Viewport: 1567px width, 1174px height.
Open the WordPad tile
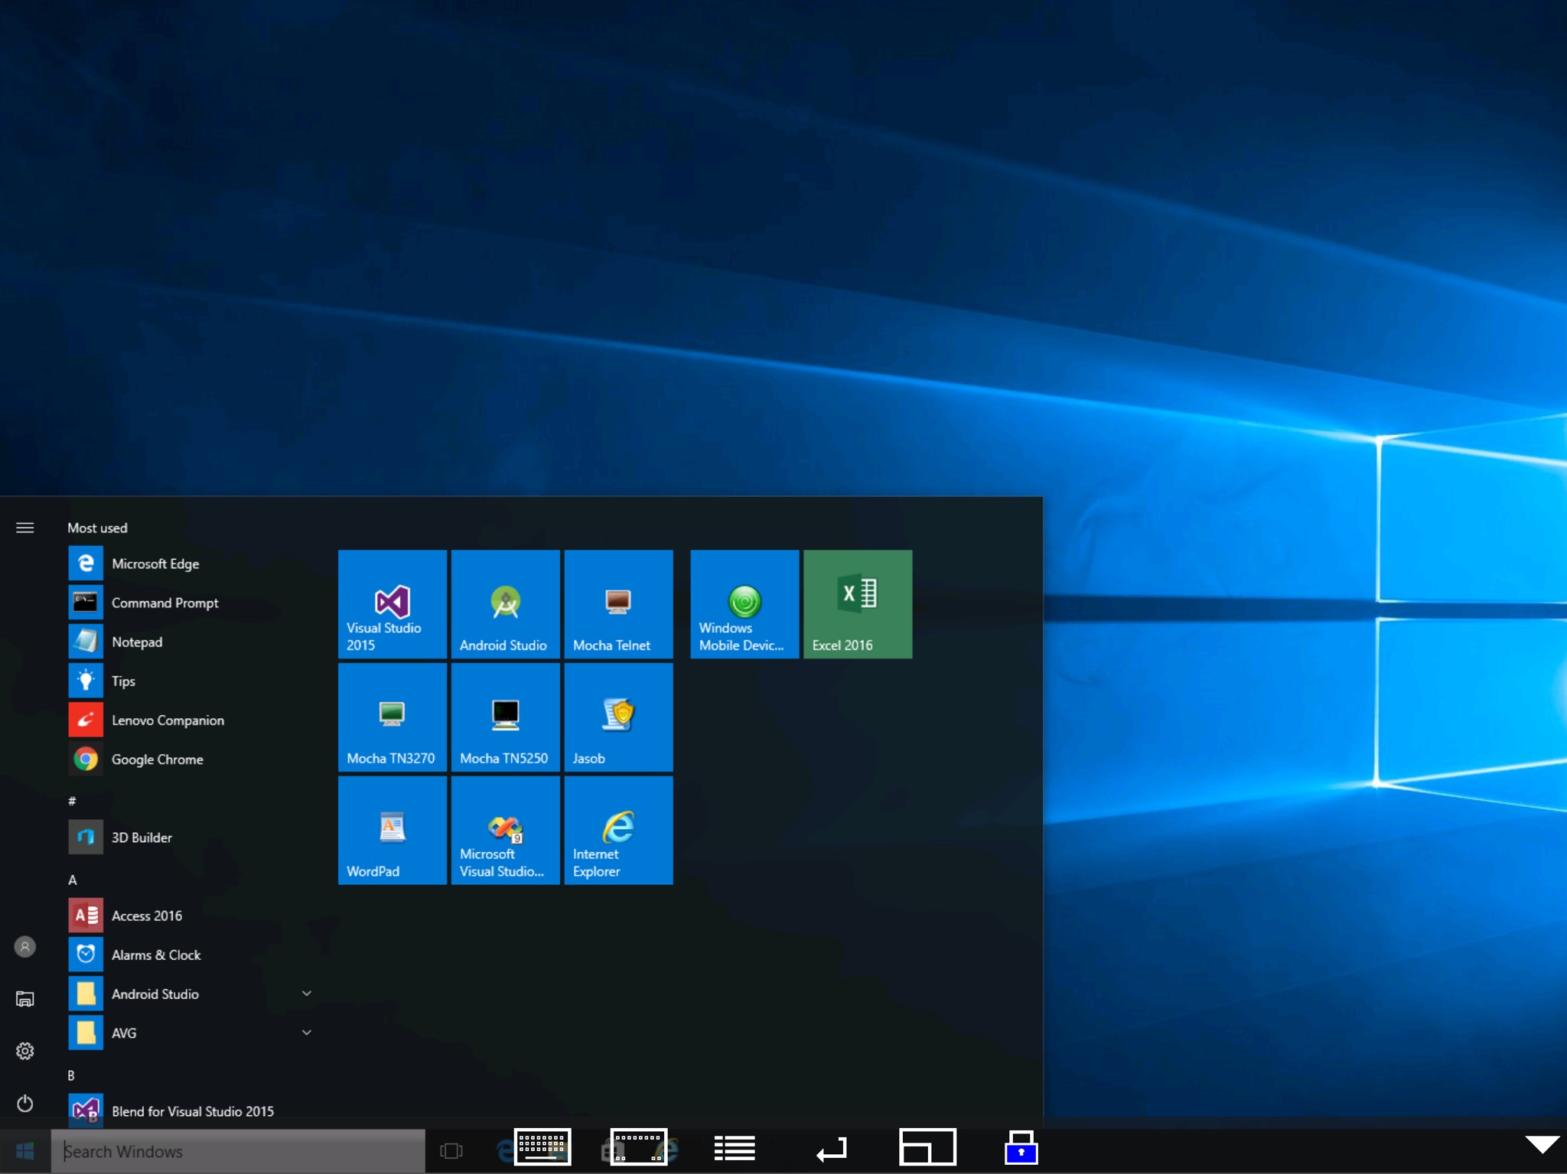(x=392, y=830)
